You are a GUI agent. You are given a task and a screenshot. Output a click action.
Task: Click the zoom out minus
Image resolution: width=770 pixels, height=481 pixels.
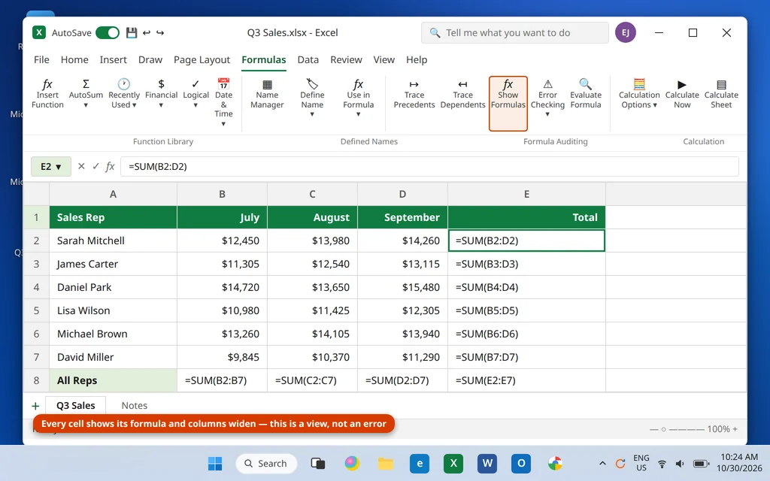point(653,429)
